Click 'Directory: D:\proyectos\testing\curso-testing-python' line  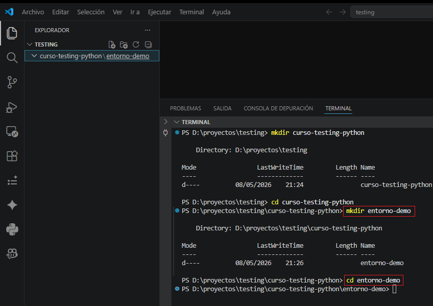point(289,228)
